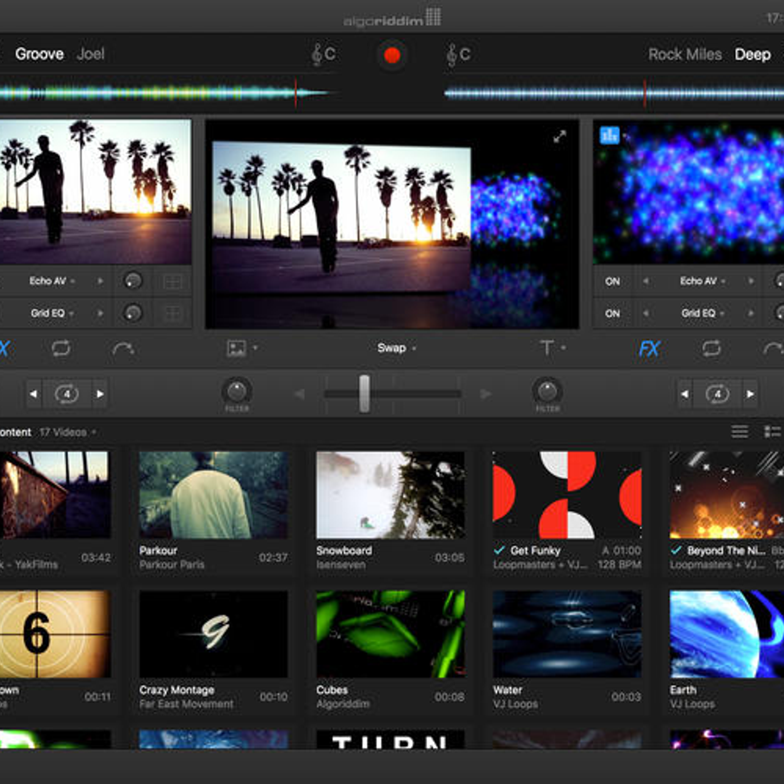
Task: Open key lock icon on left deck
Action: (323, 54)
